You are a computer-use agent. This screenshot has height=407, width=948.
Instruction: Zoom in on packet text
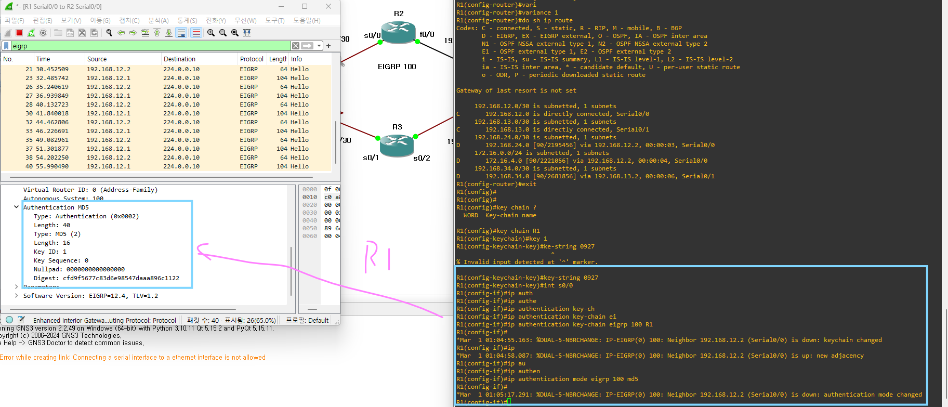point(211,33)
